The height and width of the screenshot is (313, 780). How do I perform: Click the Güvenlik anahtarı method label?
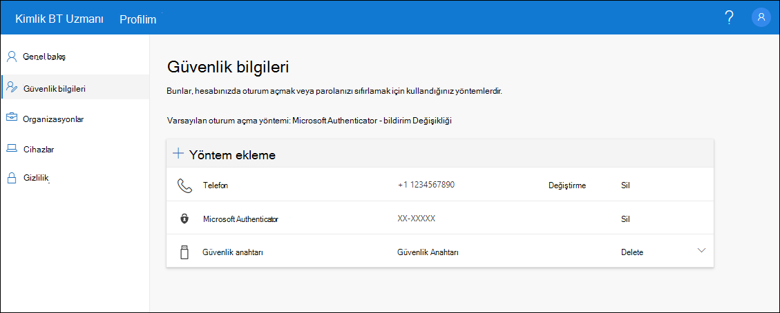point(233,252)
